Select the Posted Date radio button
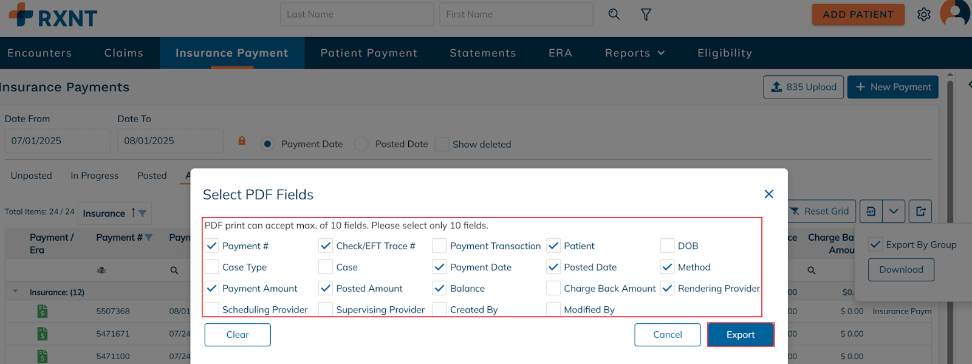The image size is (972, 364). pos(361,144)
